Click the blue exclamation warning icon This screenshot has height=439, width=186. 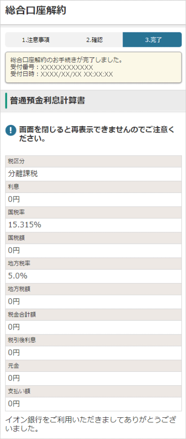pos(11,130)
